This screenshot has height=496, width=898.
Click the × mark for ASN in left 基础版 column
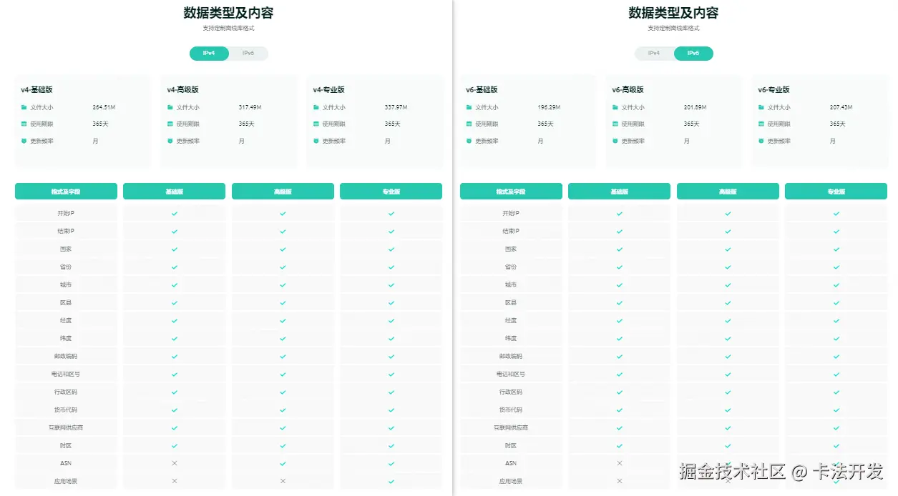point(174,462)
